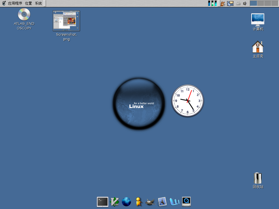Open the blue globe web browser
Screen dimensions: 279x209
coord(126,202)
